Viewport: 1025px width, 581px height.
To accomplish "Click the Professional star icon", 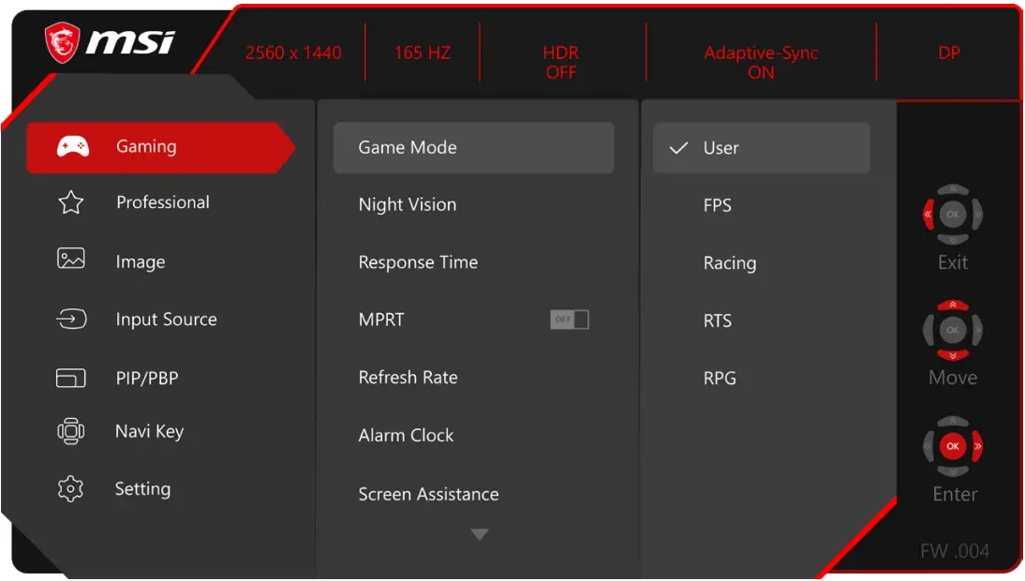I will pos(71,202).
